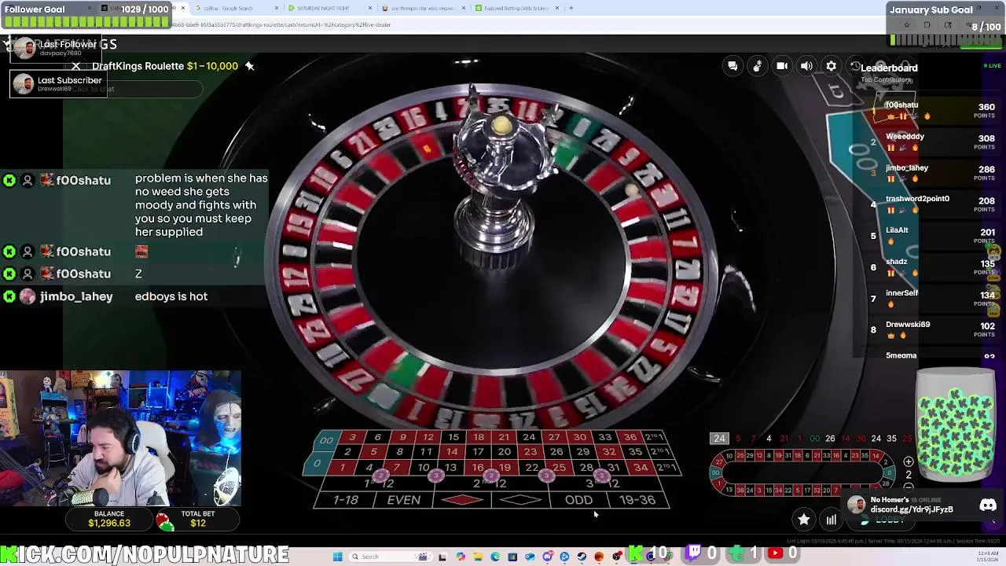Click the Leaderboard header
The width and height of the screenshot is (1006, 566).
coord(889,68)
